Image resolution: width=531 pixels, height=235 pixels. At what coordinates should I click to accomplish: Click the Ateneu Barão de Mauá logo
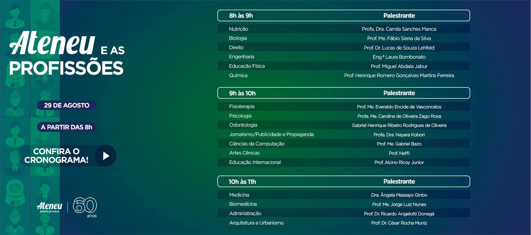coord(50,207)
